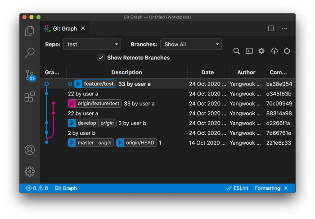Click the warnings count in status bar
The height and width of the screenshot is (219, 315).
(x=43, y=188)
